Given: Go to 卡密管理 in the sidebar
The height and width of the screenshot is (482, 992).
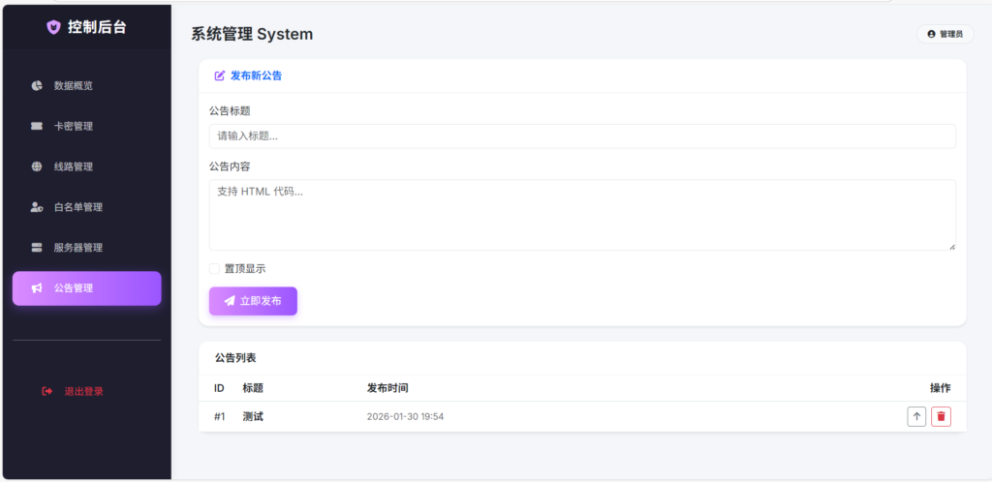Looking at the screenshot, I should pos(74,126).
